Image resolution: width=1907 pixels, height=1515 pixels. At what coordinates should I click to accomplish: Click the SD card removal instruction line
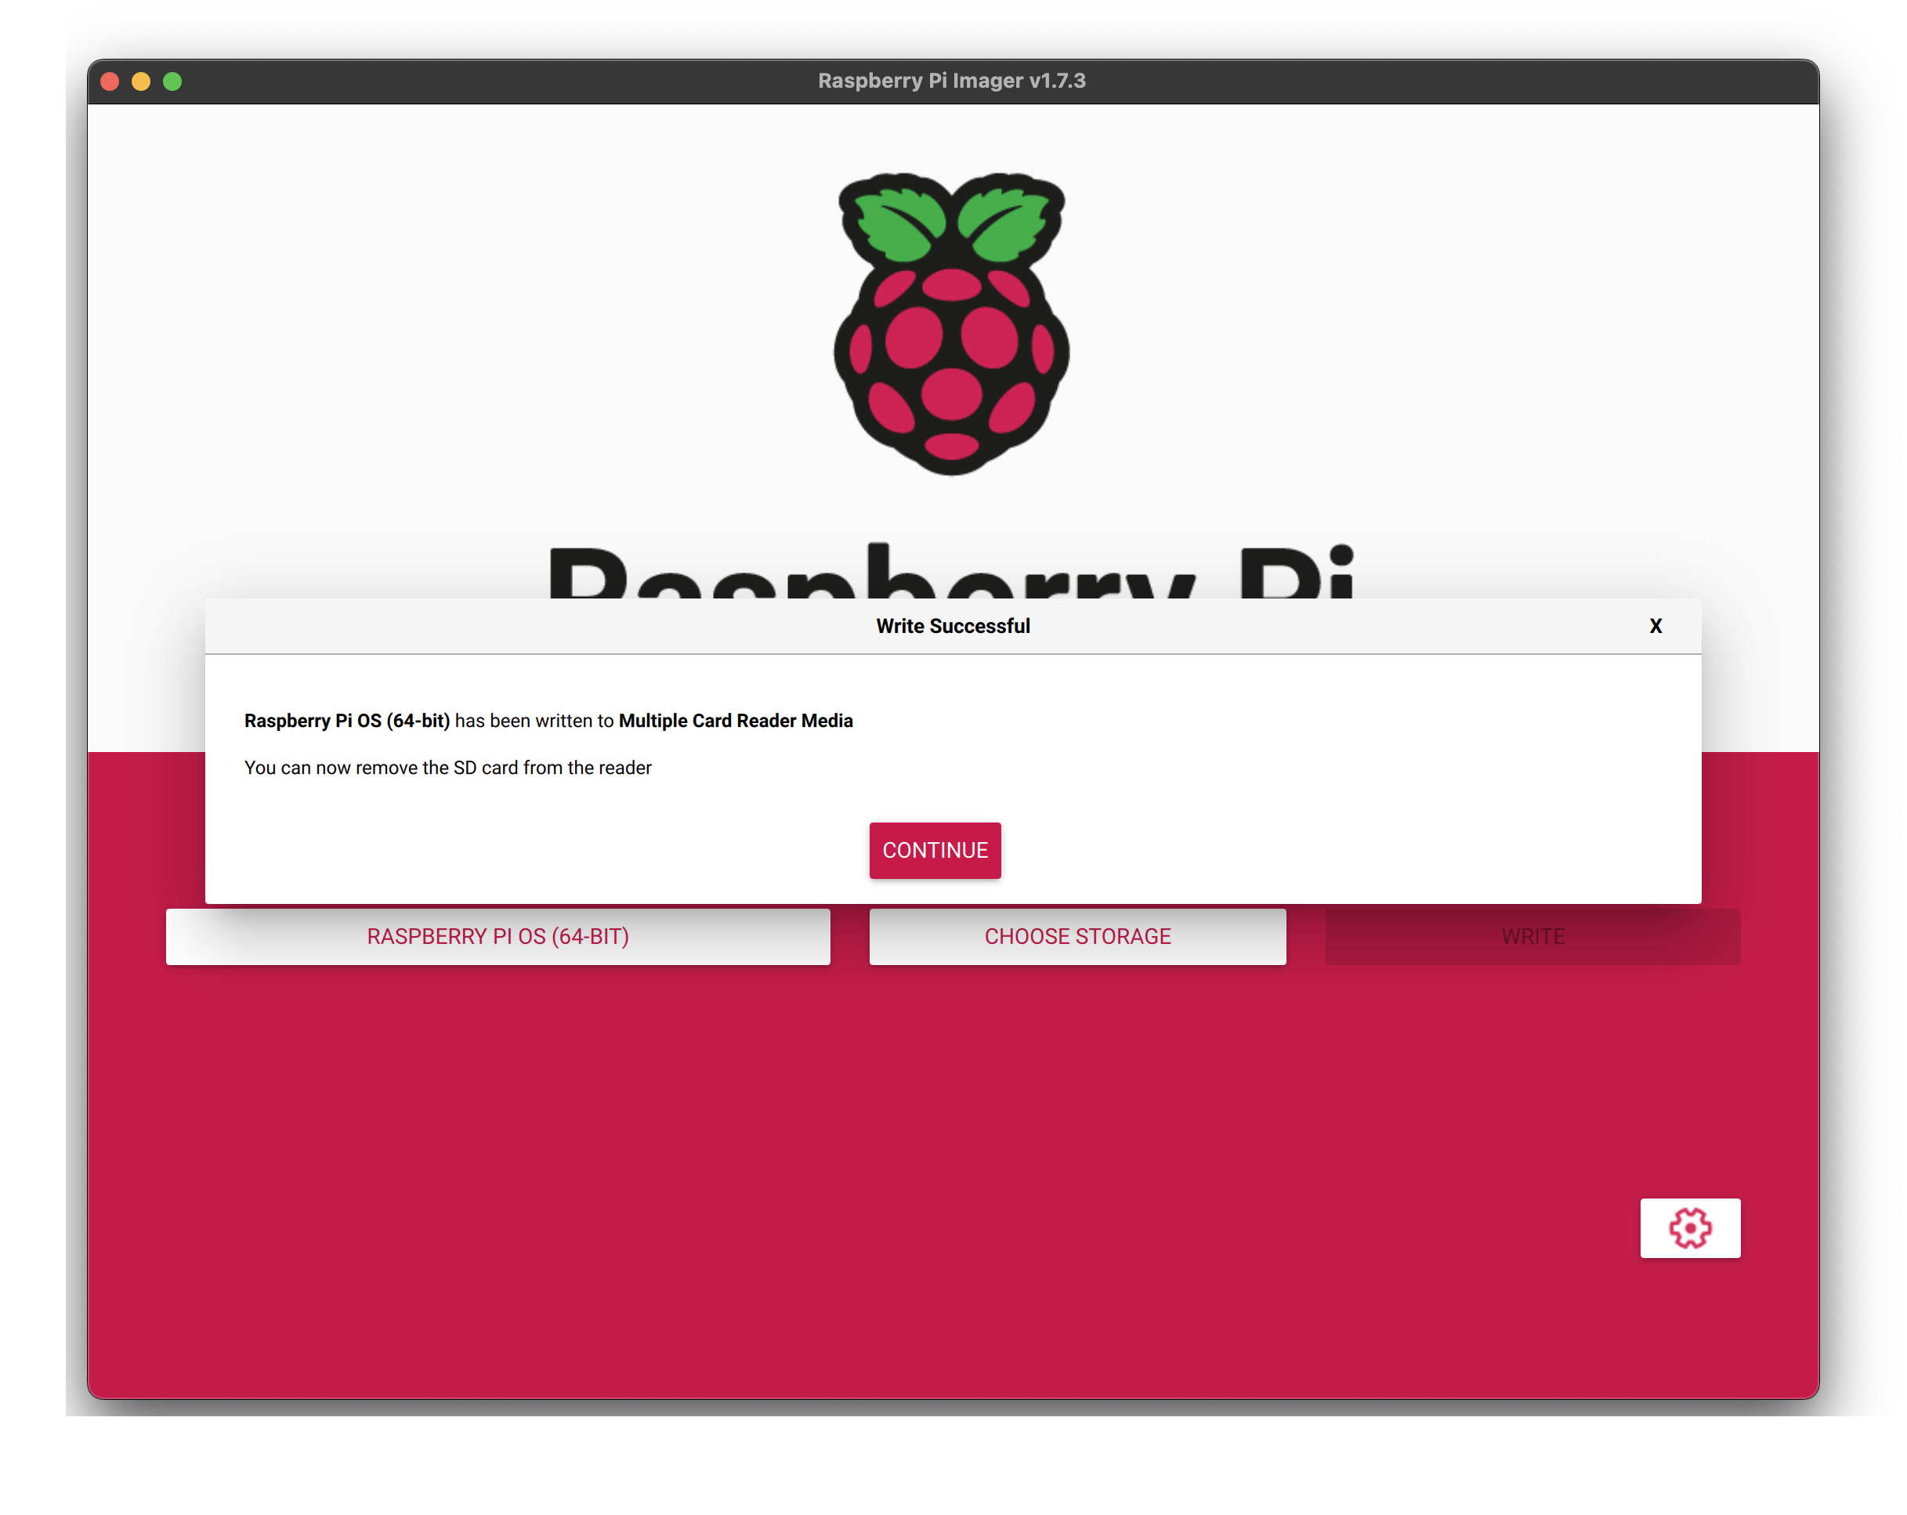[447, 768]
